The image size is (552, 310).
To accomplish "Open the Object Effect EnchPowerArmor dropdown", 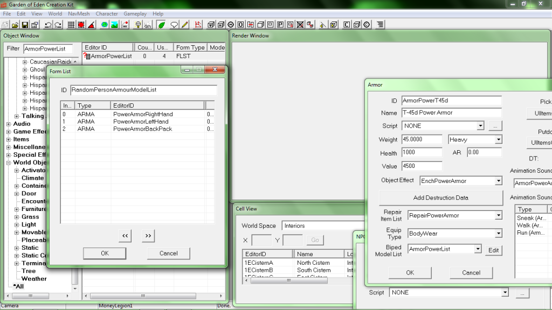I will [x=499, y=181].
